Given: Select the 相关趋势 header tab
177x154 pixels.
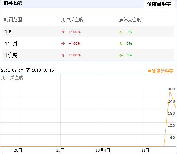Looking at the screenshot, I should coord(13,3).
